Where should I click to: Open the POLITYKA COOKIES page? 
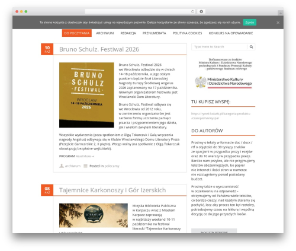[187, 33]
